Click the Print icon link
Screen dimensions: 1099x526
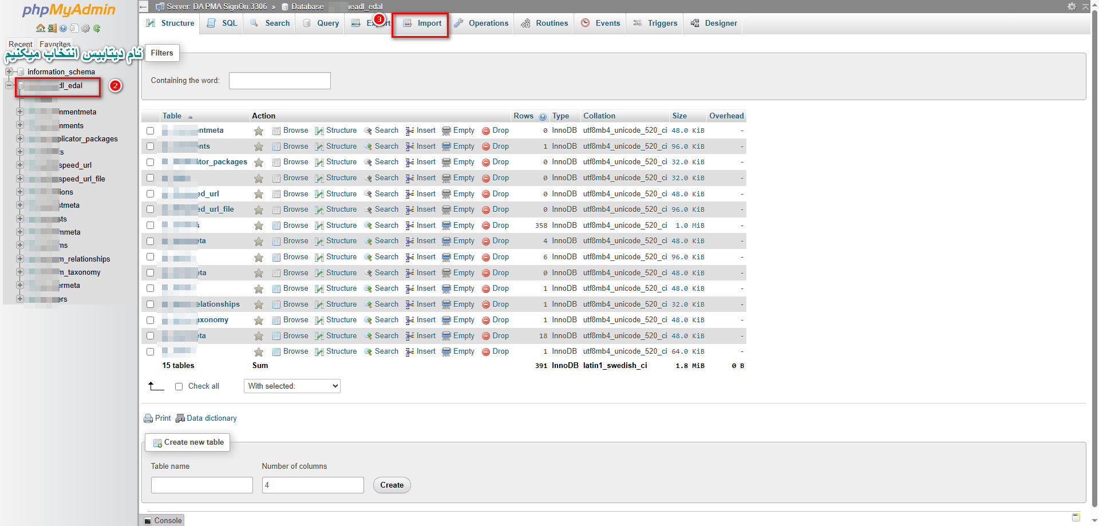157,418
